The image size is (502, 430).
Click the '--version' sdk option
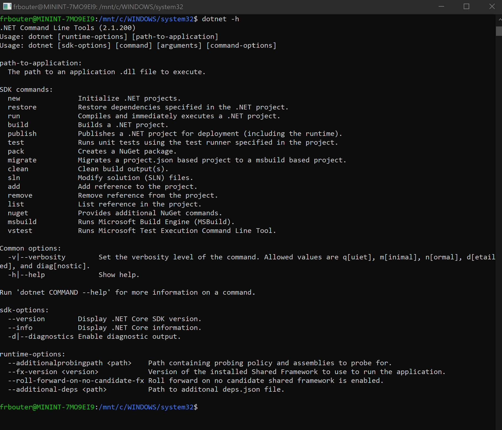coord(26,319)
